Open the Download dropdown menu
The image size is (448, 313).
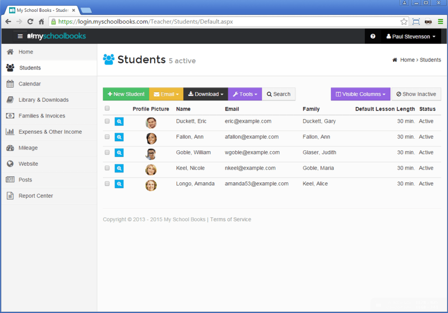pyautogui.click(x=205, y=94)
